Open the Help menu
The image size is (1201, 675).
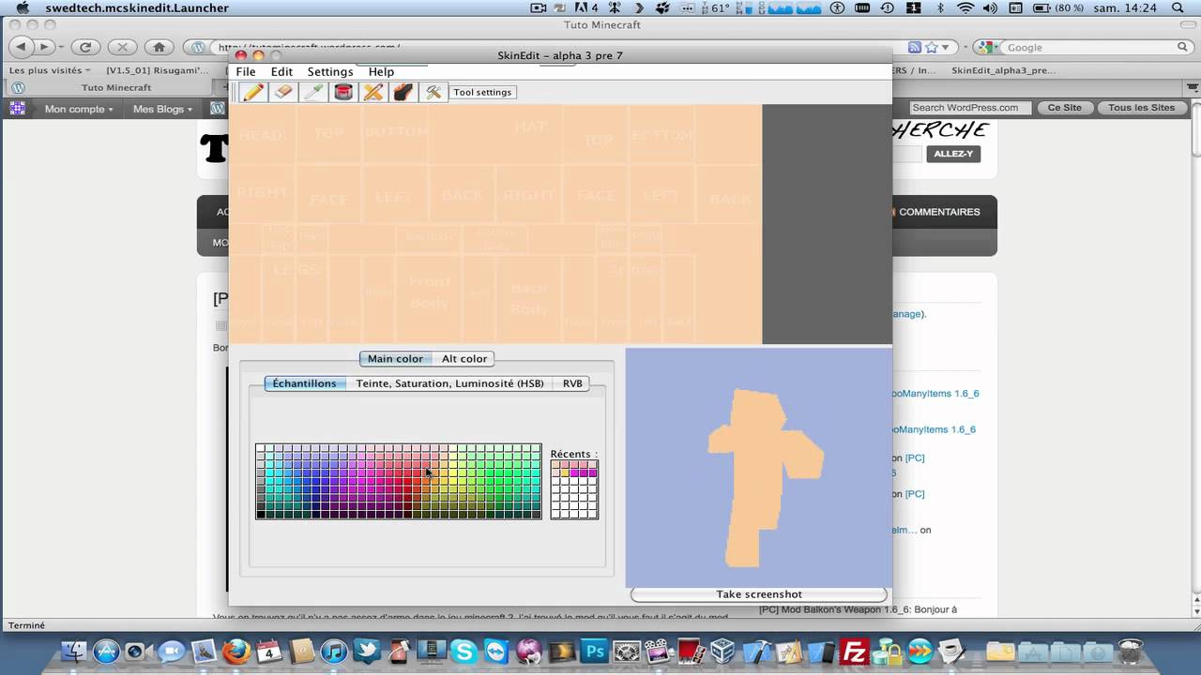click(381, 71)
